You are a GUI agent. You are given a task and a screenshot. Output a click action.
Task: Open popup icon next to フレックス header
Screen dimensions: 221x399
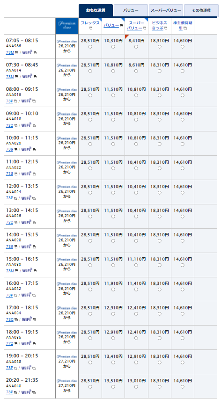click(90, 28)
